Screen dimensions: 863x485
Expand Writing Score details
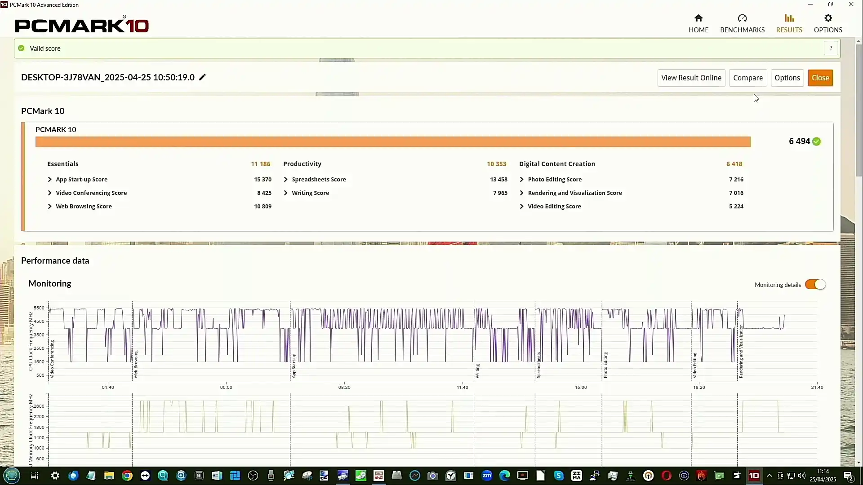(286, 193)
